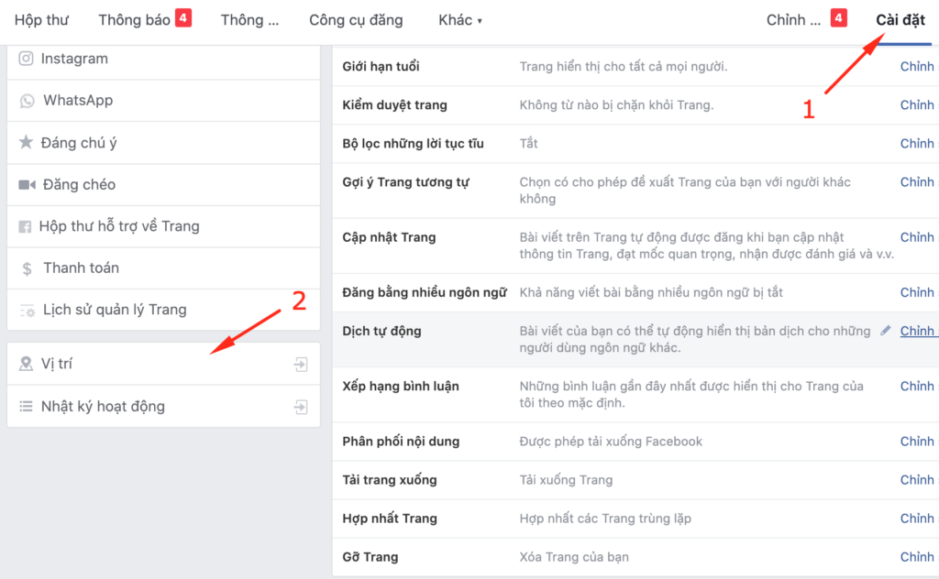Open the Cài đặt tab
This screenshot has width=939, height=579.
[900, 20]
